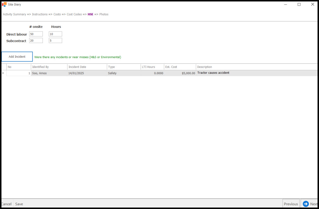Viewport: 319px width, 209px height.
Task: Click the blue Next arrow icon
Action: 306,204
